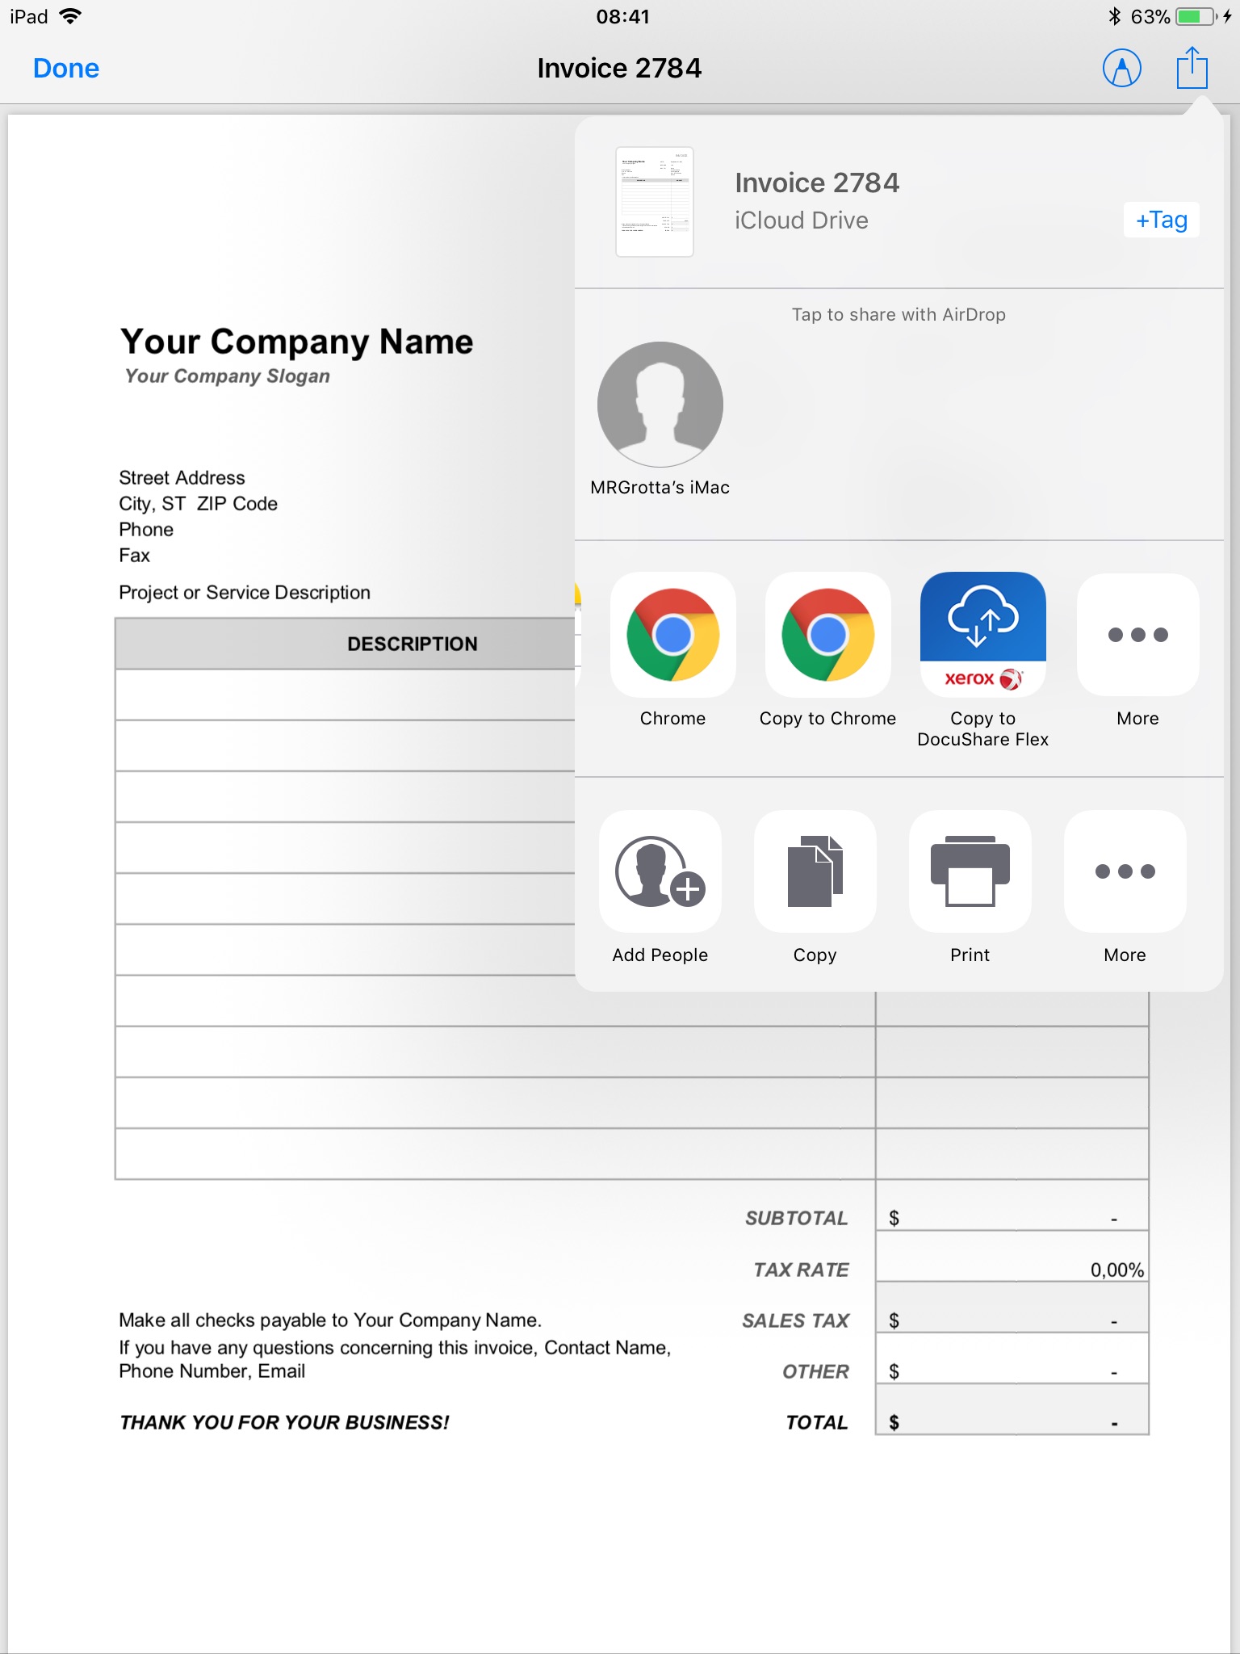Select 'Your Company Name' heading
The width and height of the screenshot is (1240, 1654).
[x=296, y=342]
